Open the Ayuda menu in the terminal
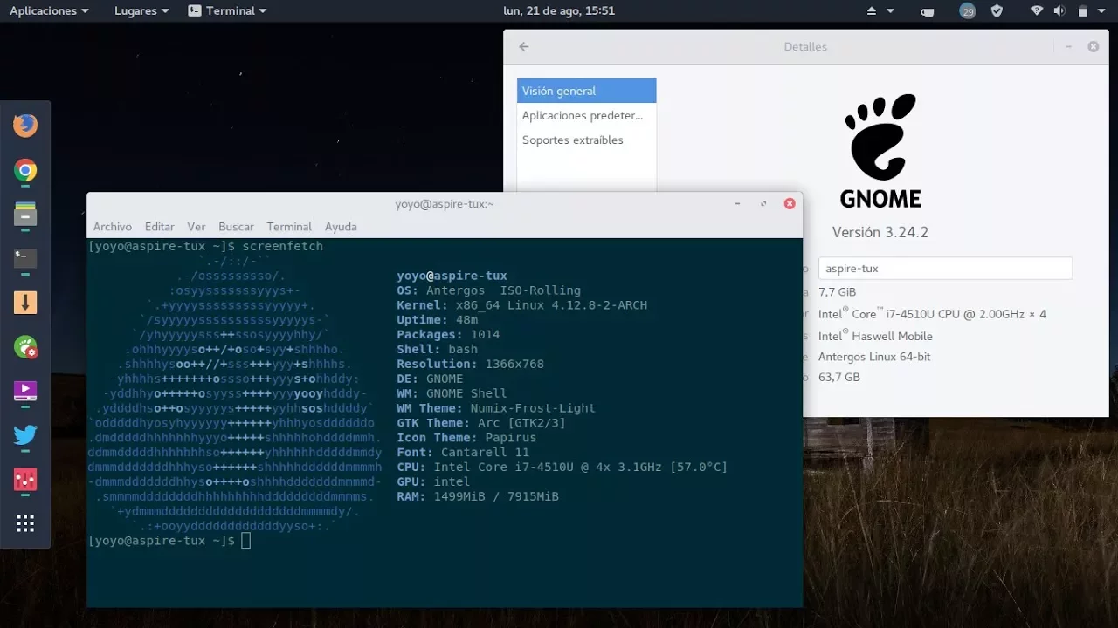1118x628 pixels. tap(341, 227)
